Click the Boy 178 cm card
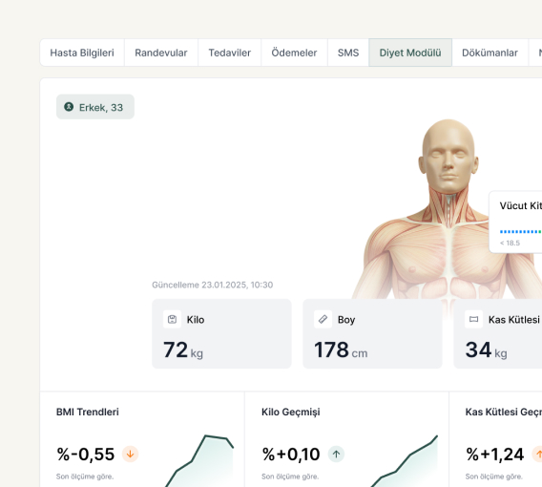Image resolution: width=542 pixels, height=487 pixels. [x=372, y=334]
